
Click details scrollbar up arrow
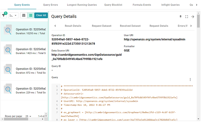(x=198, y=13)
